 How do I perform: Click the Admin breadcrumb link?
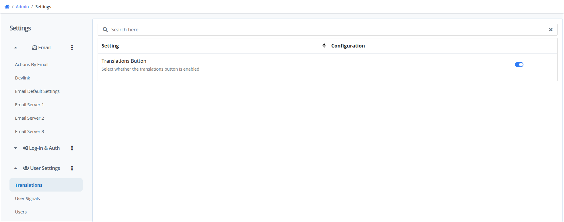[22, 7]
